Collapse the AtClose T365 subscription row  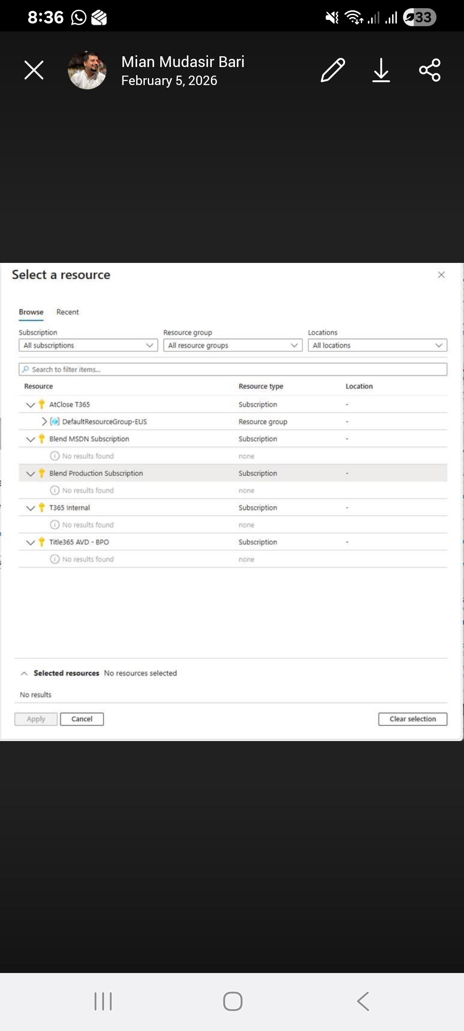(31, 405)
